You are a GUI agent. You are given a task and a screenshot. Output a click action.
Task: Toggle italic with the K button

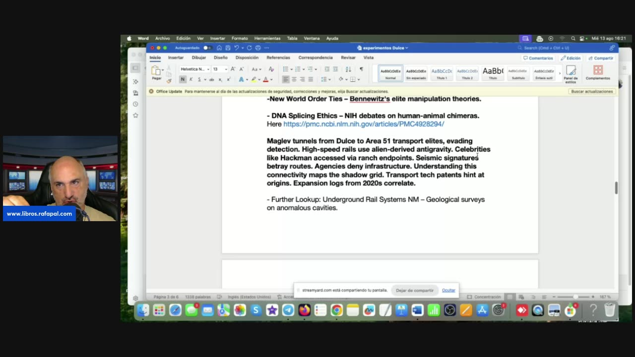191,79
